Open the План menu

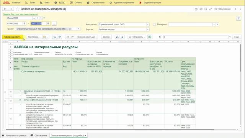30,3
